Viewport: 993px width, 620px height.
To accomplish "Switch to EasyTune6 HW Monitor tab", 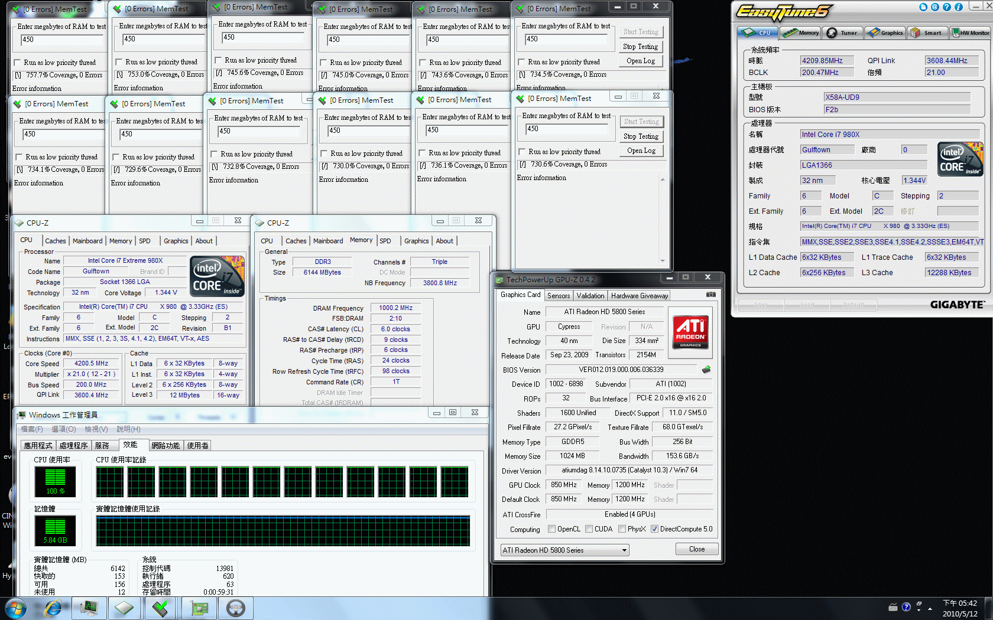I will (970, 32).
